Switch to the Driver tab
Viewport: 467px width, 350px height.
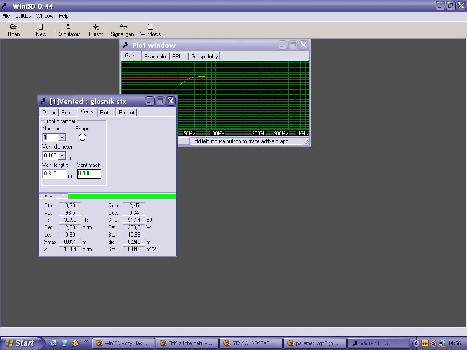click(49, 113)
